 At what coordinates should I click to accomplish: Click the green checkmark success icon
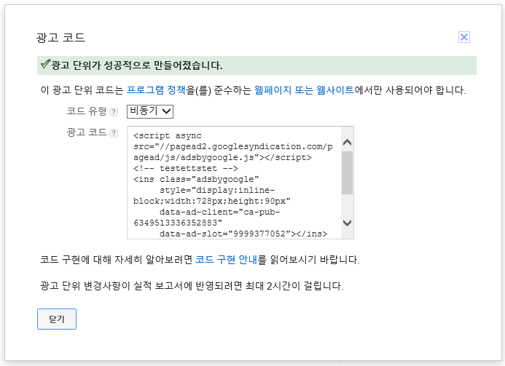[x=45, y=64]
